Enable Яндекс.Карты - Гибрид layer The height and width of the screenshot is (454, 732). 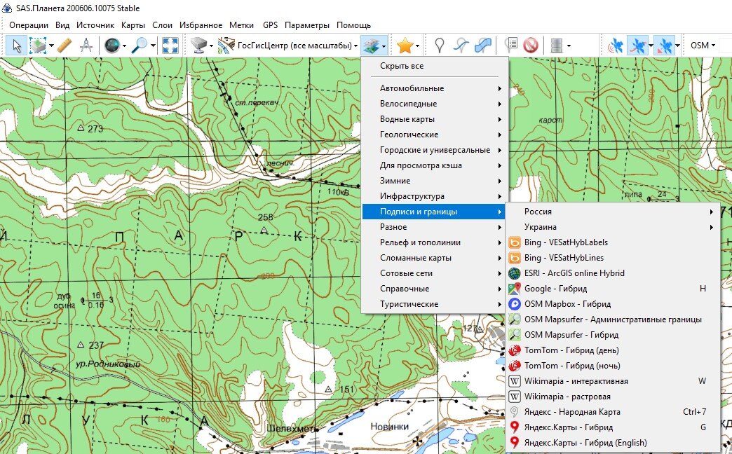[613, 427]
